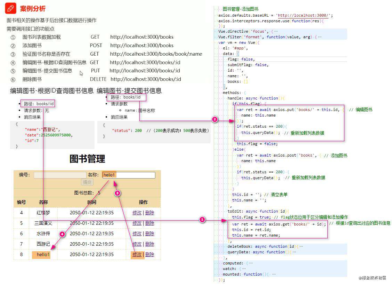Click the POST method label

[x=96, y=45]
